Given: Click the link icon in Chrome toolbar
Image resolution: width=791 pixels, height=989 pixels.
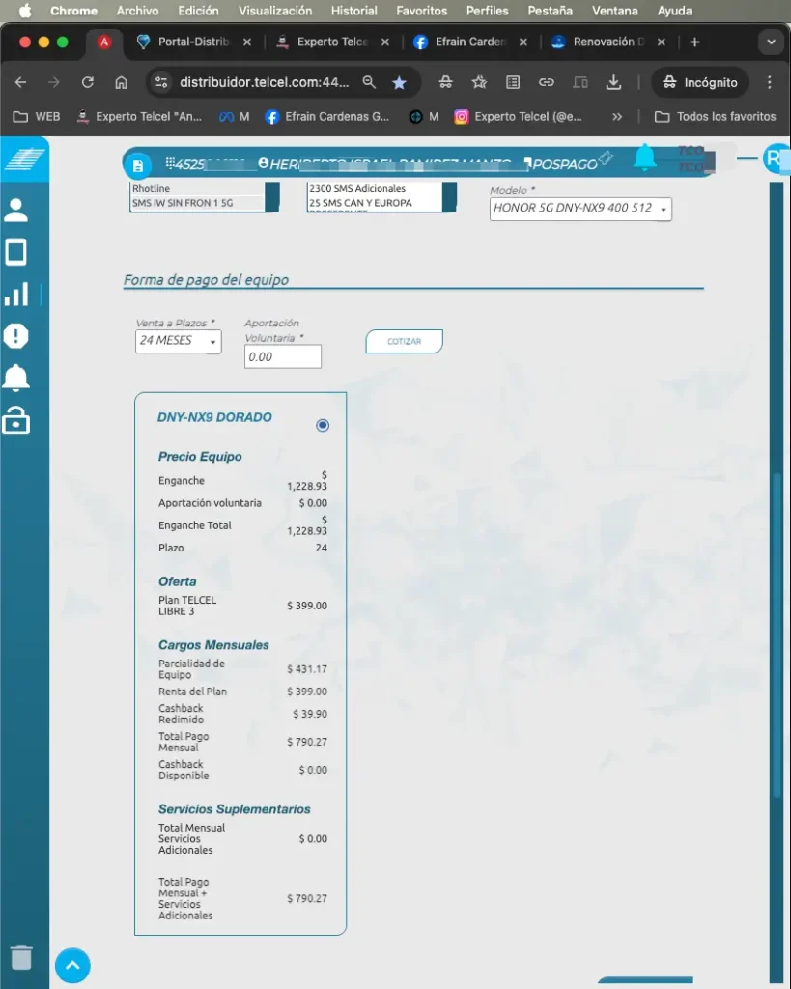Looking at the screenshot, I should (547, 82).
